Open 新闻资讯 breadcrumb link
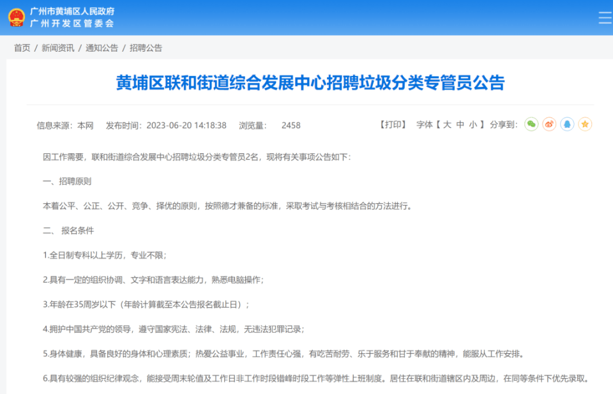The height and width of the screenshot is (394, 613). [58, 48]
